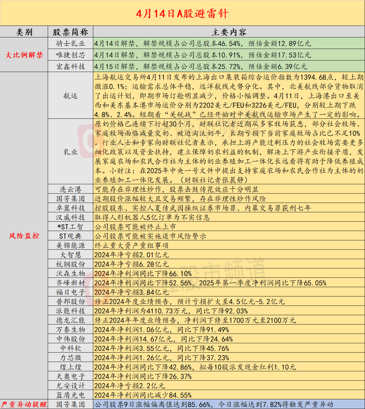Screen dimensions: 365x409
Task: Click the 2024年净亏损2.2亿元 cell
Action: (229, 386)
